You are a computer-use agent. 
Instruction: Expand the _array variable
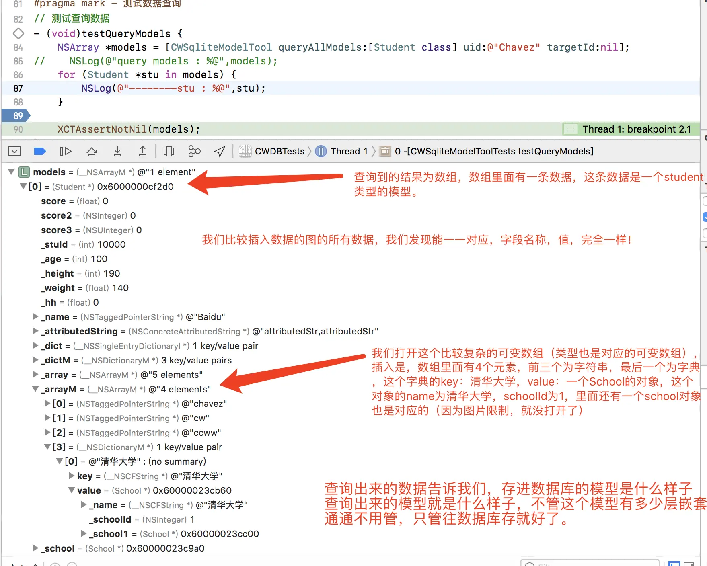35,375
